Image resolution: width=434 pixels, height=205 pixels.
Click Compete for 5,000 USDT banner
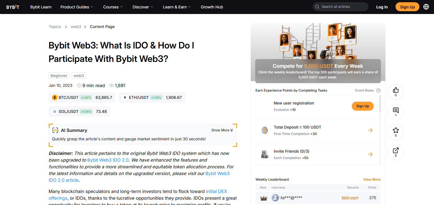click(318, 71)
